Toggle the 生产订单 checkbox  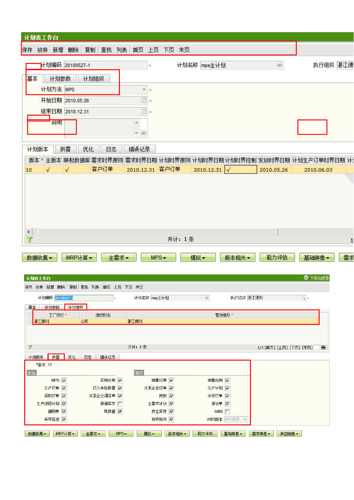[x=64, y=388]
